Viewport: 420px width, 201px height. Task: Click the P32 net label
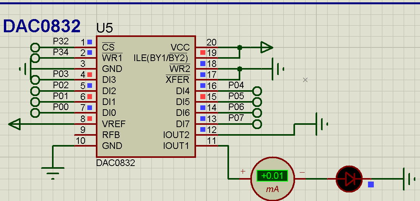point(61,41)
